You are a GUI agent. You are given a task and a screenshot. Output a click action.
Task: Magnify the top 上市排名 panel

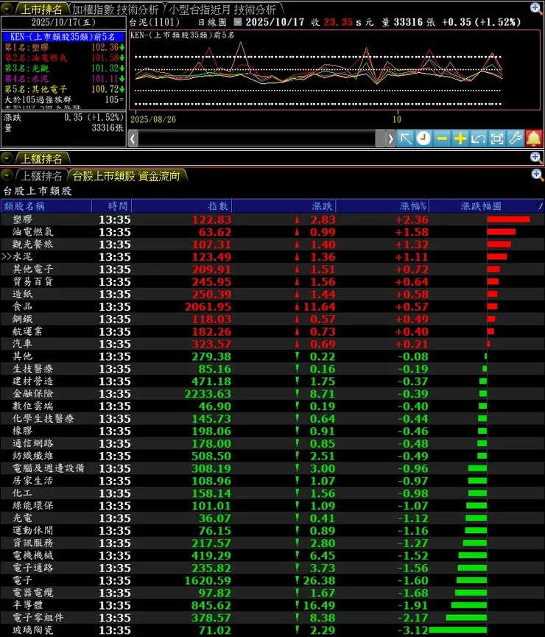pyautogui.click(x=535, y=7)
